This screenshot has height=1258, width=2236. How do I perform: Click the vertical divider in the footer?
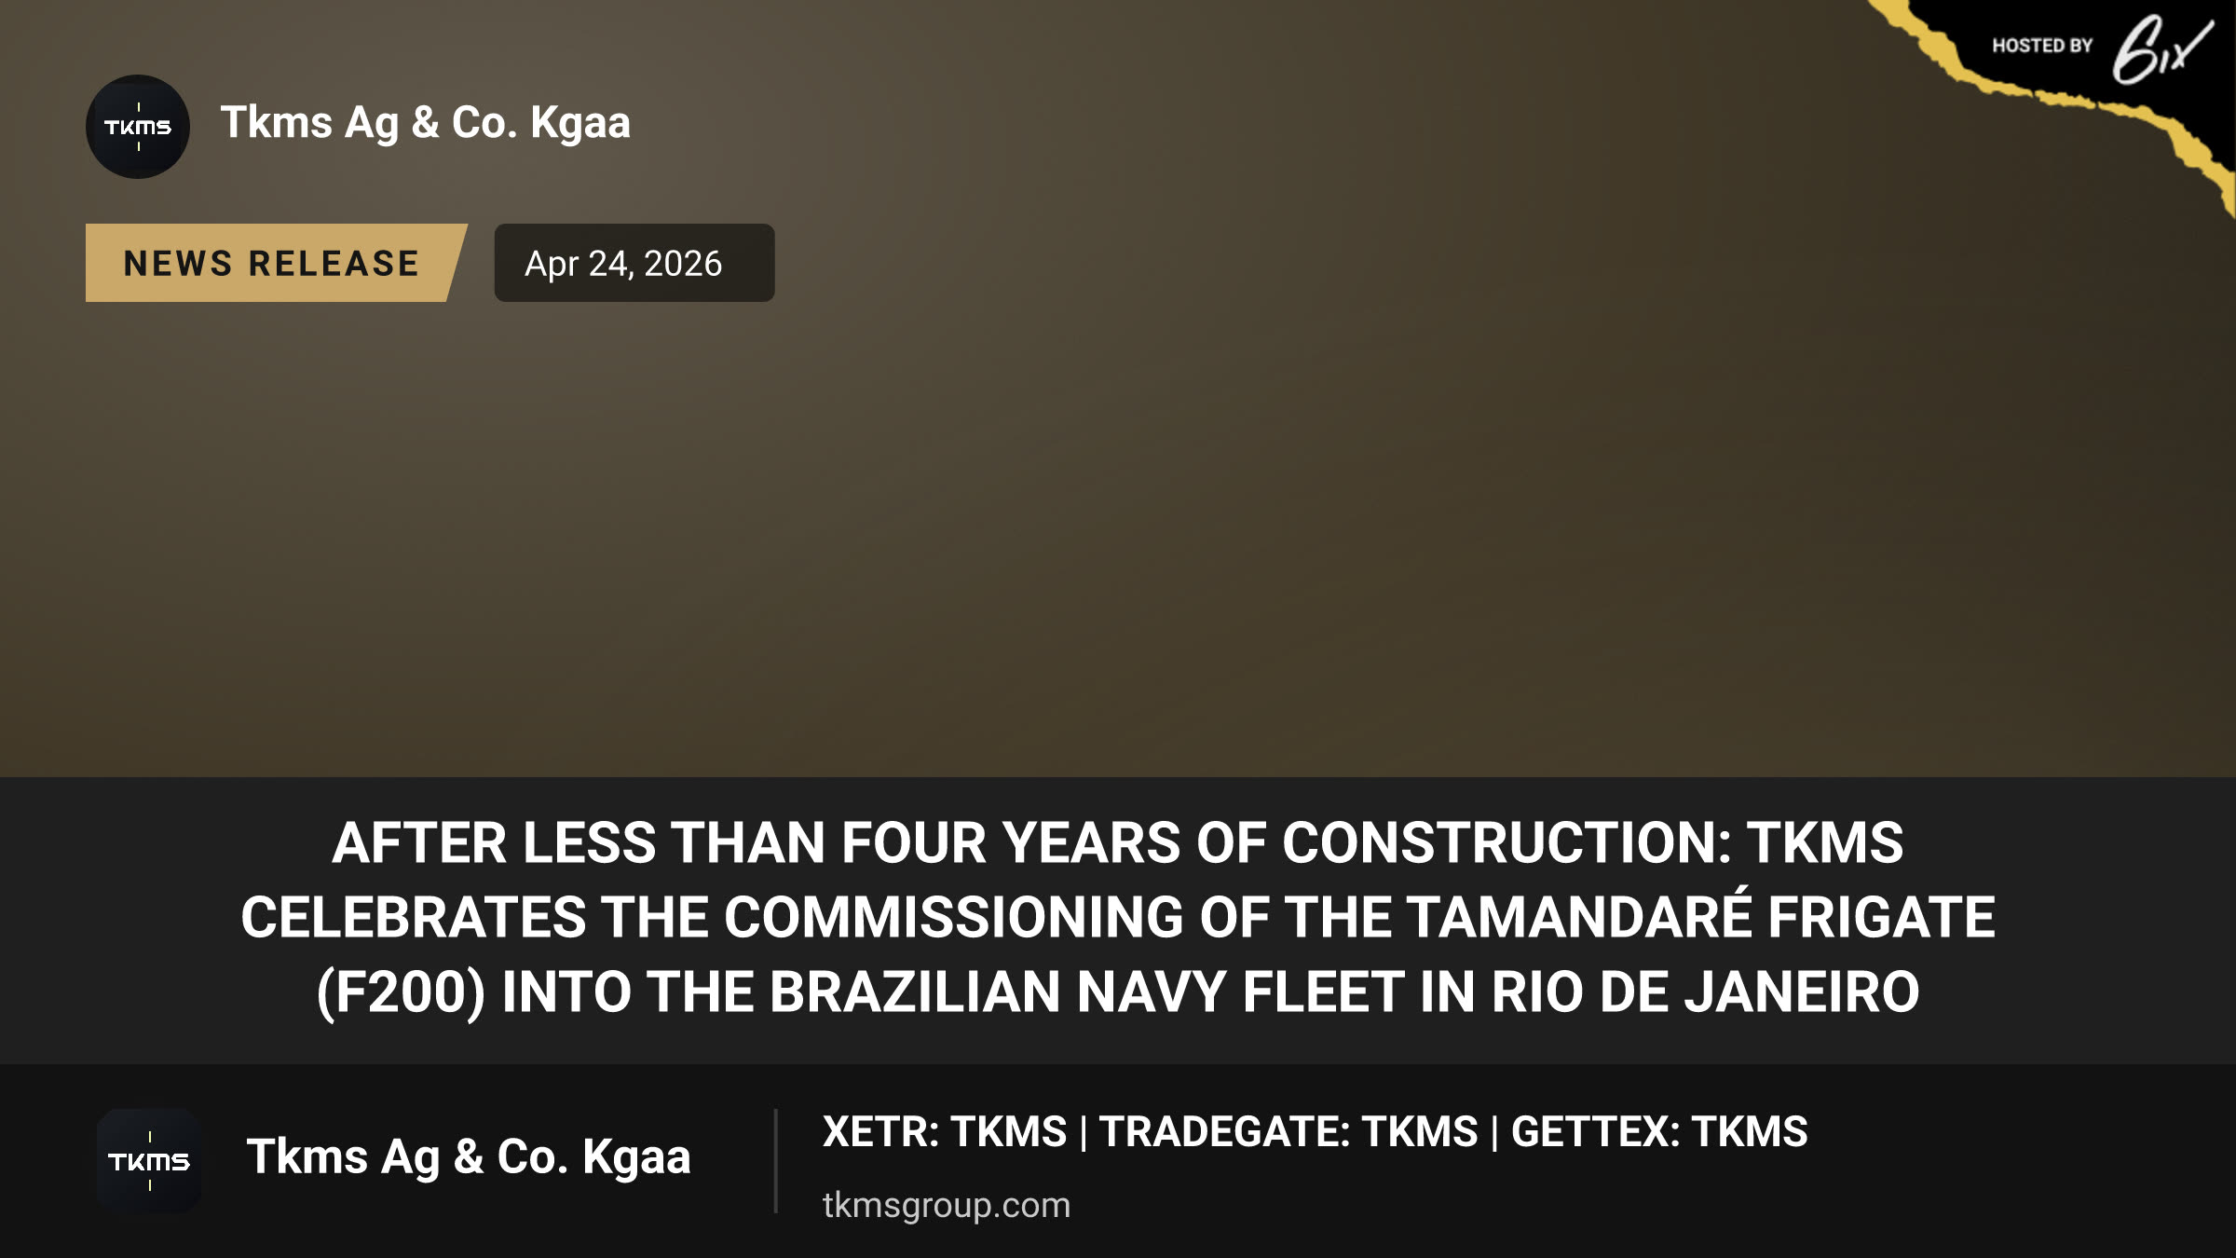(775, 1161)
